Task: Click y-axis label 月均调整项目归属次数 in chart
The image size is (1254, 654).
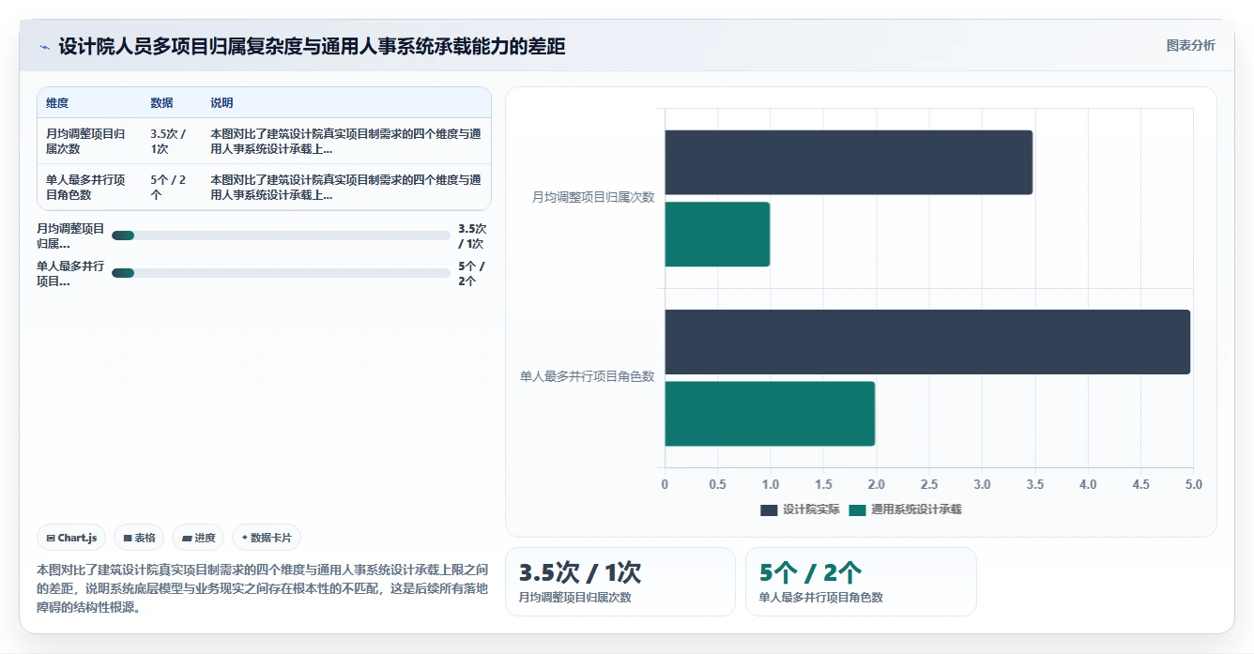Action: coord(593,198)
